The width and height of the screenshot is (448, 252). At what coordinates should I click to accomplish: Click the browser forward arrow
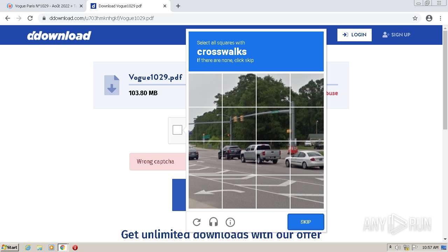tap(19, 18)
